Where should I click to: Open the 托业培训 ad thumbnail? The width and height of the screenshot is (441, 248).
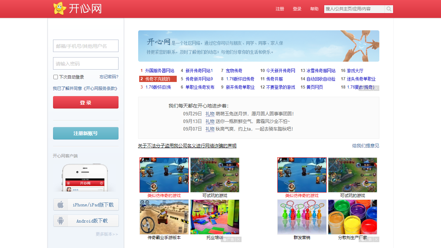point(215,217)
